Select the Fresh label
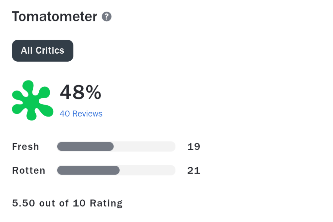This screenshot has height=222, width=333. tap(25, 146)
